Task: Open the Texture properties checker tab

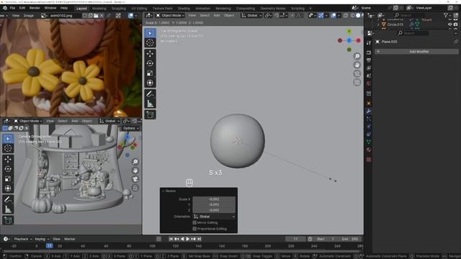Action: tap(369, 160)
